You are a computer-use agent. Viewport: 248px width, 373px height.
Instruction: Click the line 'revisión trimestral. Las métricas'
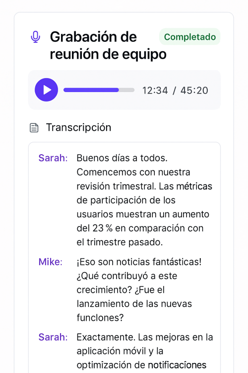pos(144,186)
